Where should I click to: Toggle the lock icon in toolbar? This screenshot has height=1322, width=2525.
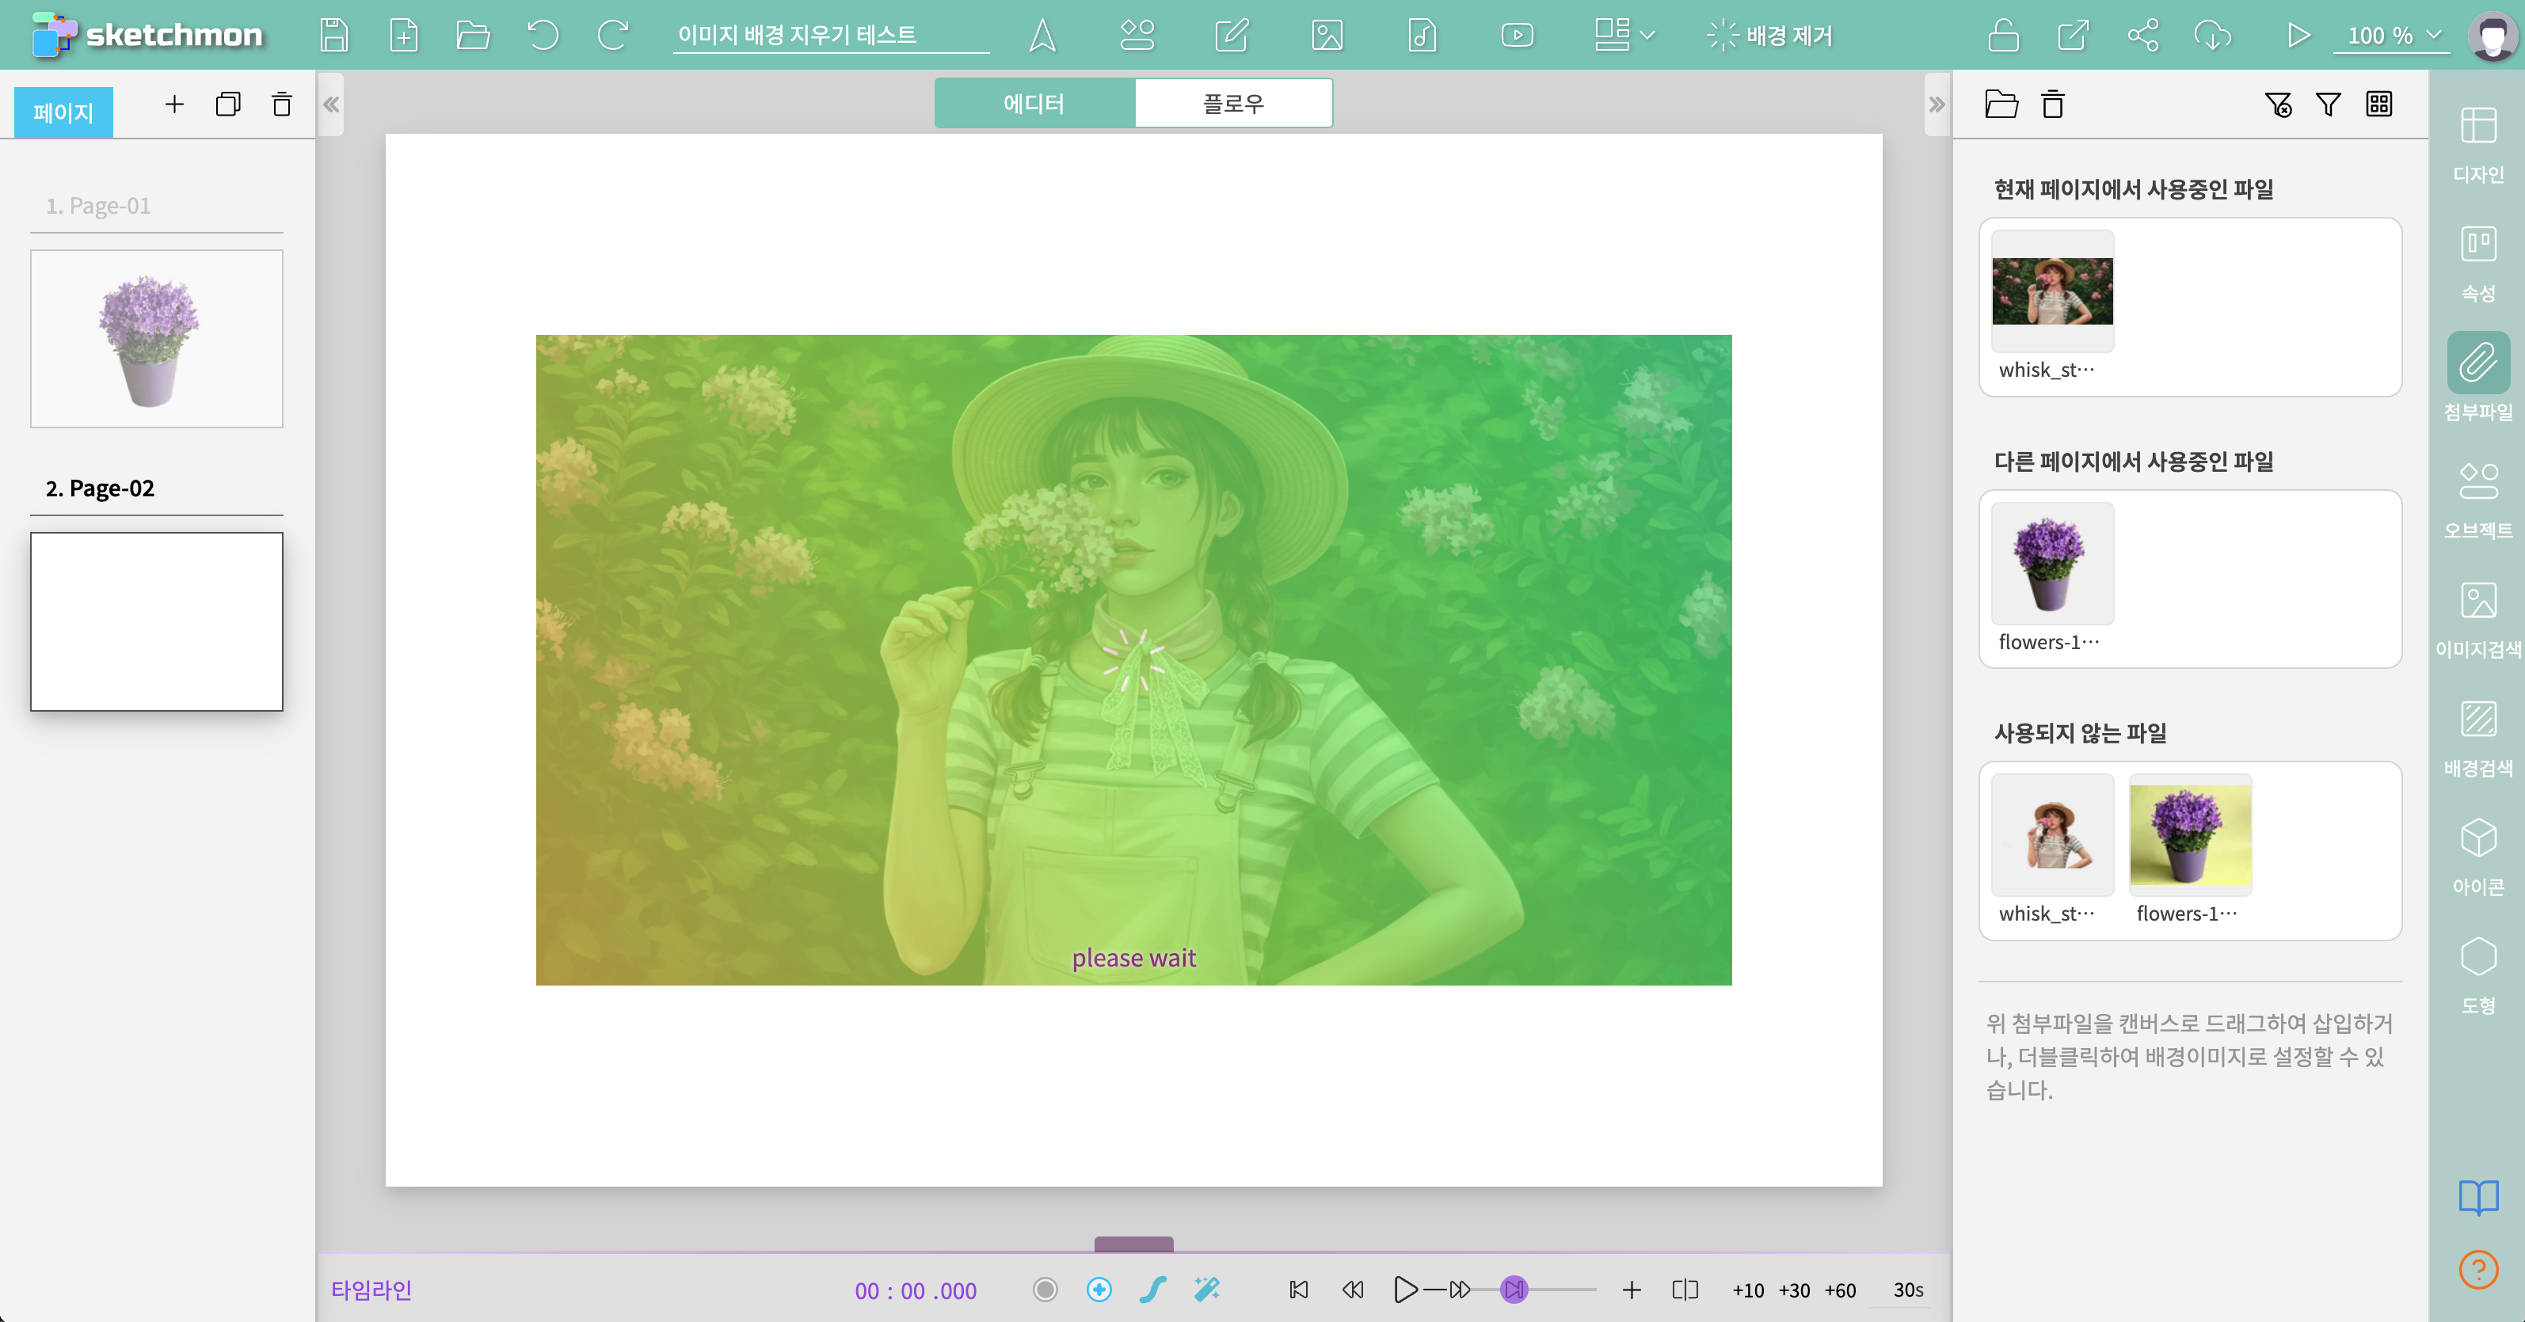2002,36
